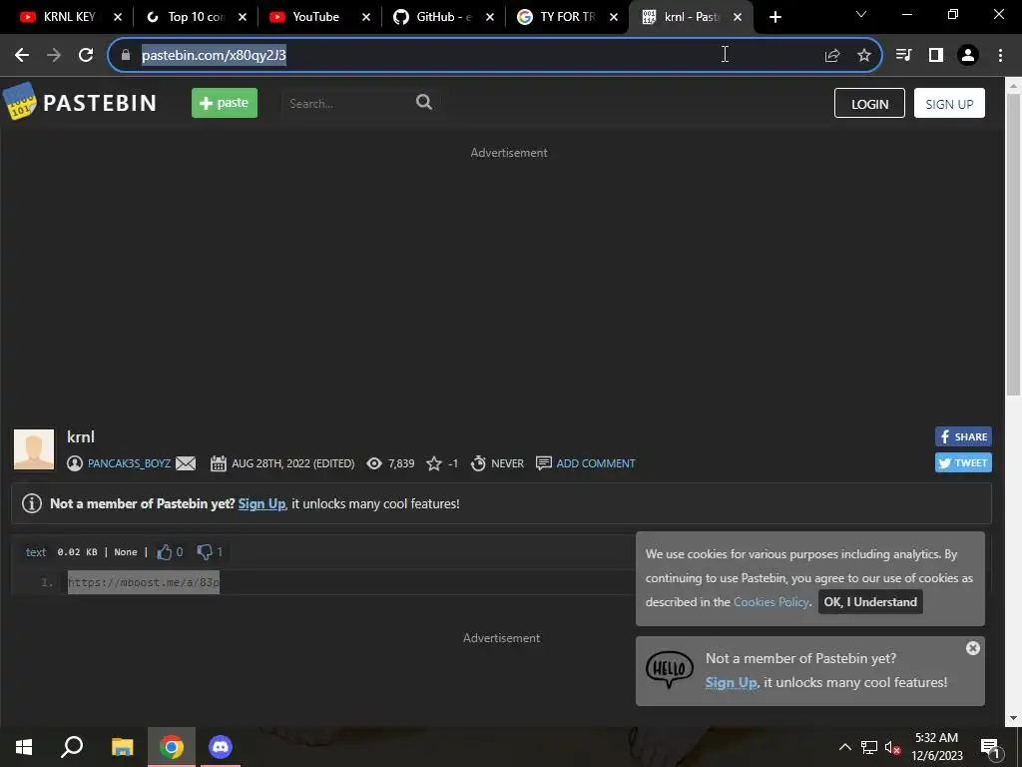Like the paste with thumbs up

coord(165,552)
